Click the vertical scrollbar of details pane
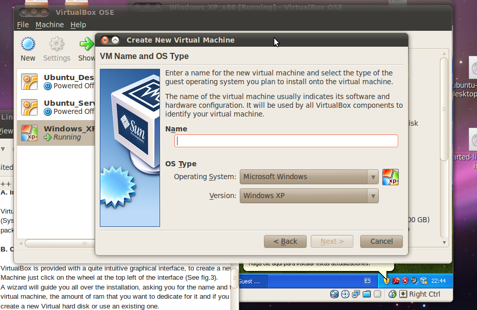477x310 pixels. pyautogui.click(x=444, y=109)
